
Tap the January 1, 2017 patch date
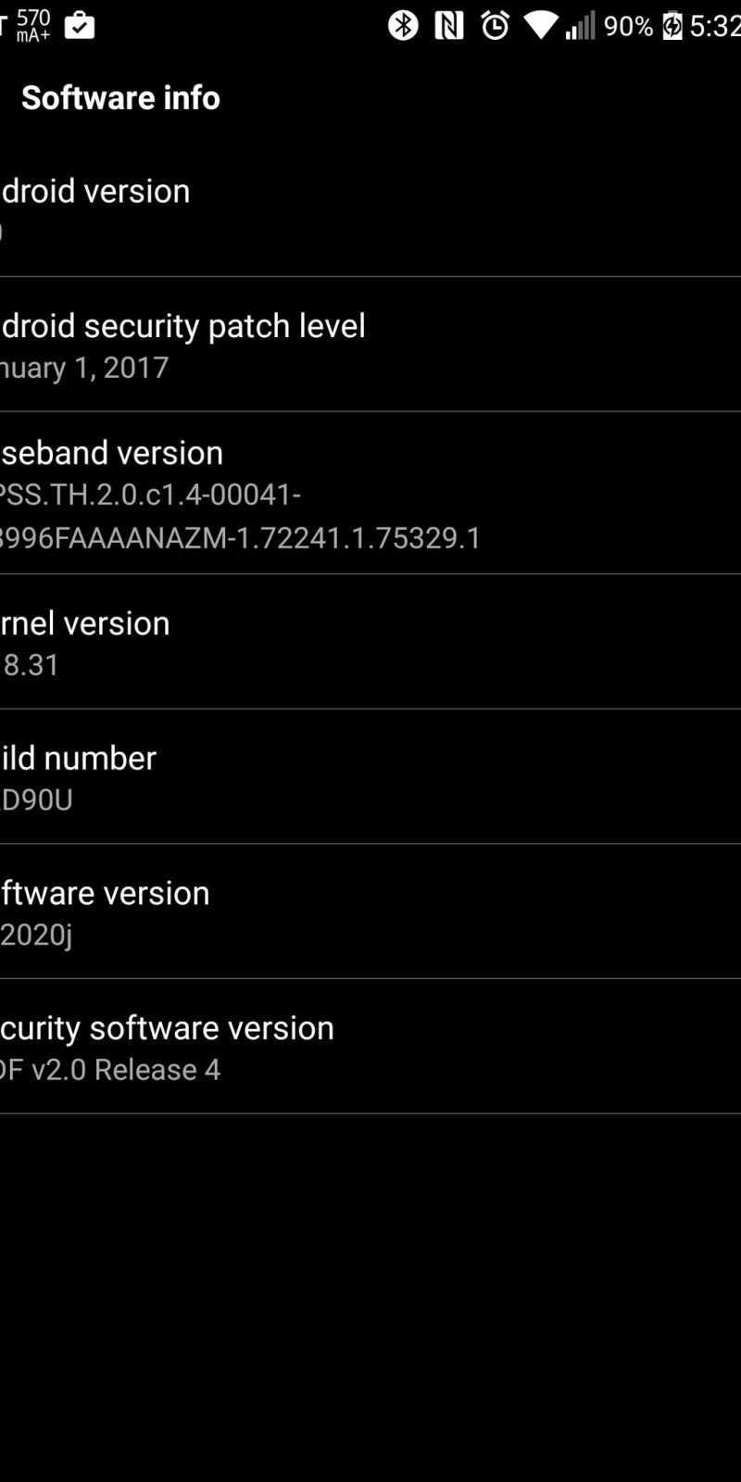pyautogui.click(x=85, y=368)
